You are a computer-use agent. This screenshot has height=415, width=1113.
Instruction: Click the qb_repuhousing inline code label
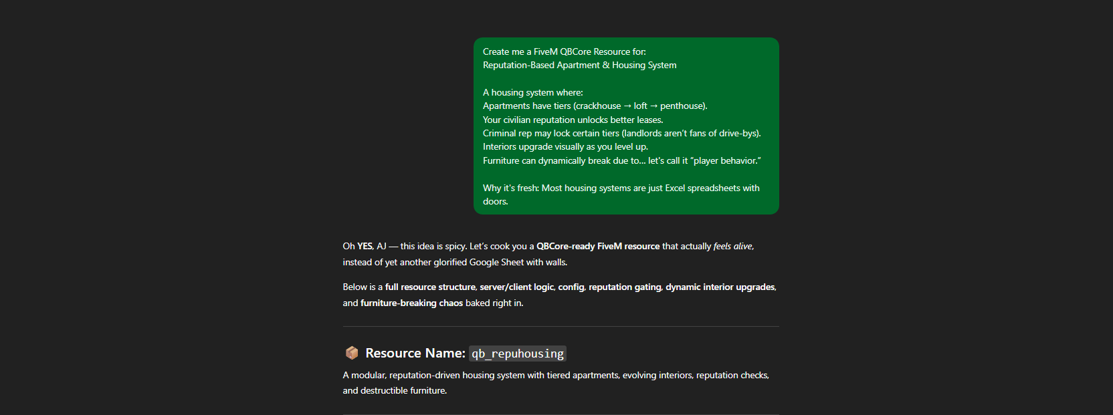pyautogui.click(x=518, y=354)
